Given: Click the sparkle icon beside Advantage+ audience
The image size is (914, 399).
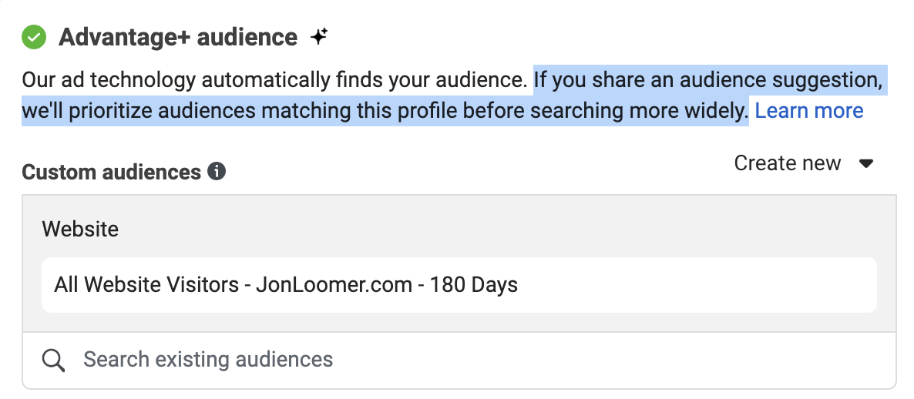Looking at the screenshot, I should (318, 37).
